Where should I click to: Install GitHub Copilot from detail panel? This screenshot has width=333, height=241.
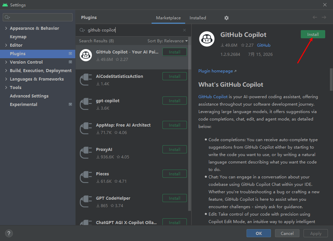[313, 34]
